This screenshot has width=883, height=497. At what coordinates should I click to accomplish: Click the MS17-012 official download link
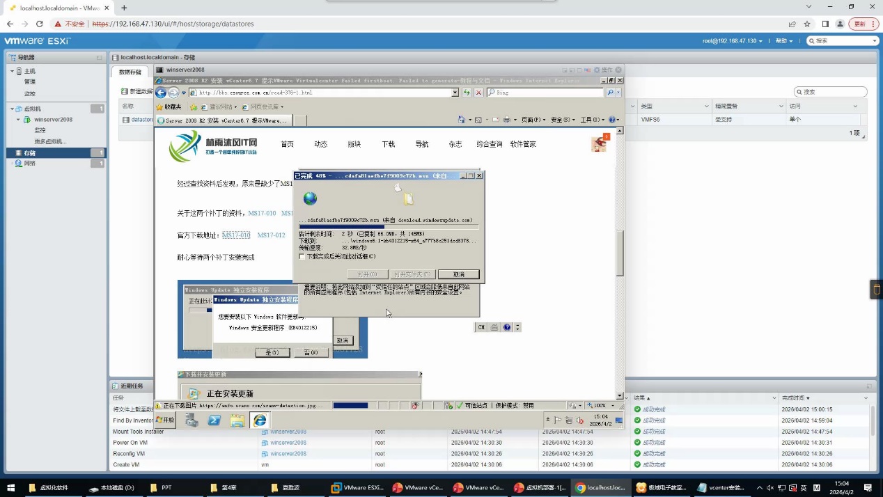click(x=271, y=235)
